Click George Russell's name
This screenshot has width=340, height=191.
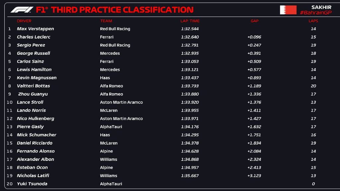[34, 53]
